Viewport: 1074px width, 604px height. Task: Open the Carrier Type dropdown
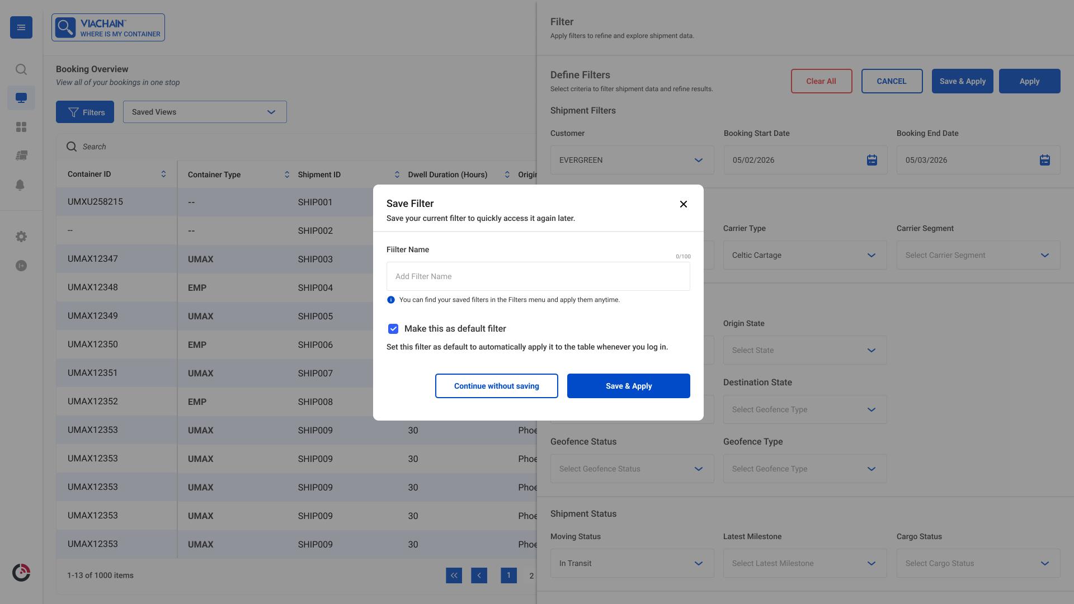805,255
